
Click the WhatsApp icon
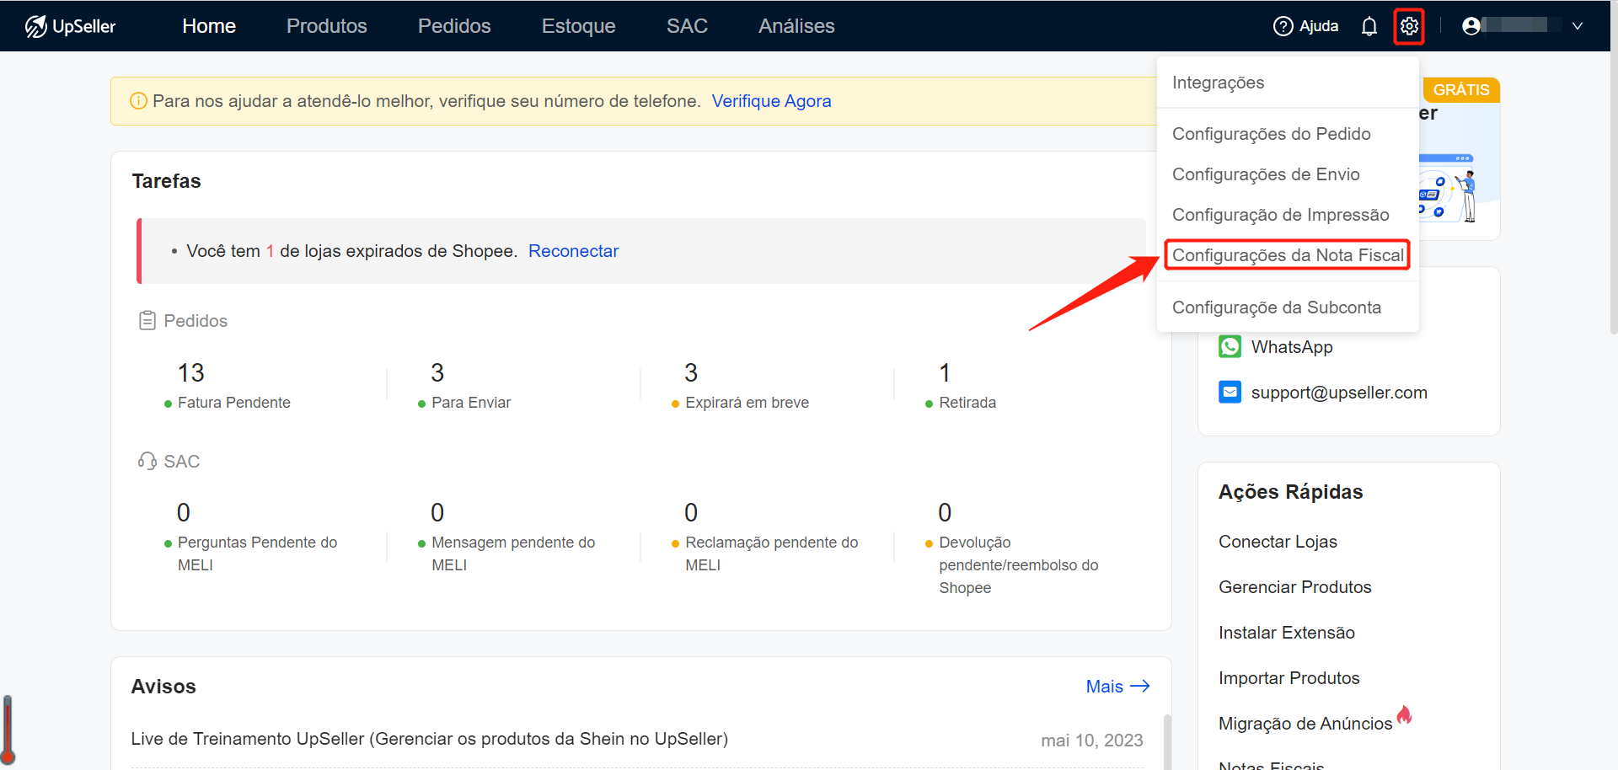[x=1230, y=346]
